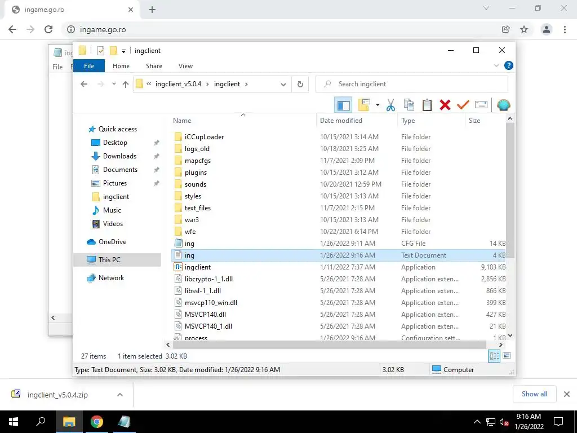Open menu arrow for ingclient_v5.0.4.zip download
Screen dimensions: 577x433
(120, 395)
